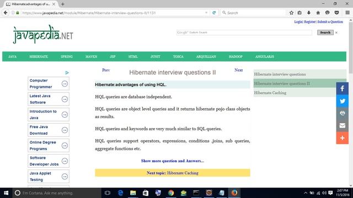
Task: Bookmark this page with the star icon
Action: [291, 13]
